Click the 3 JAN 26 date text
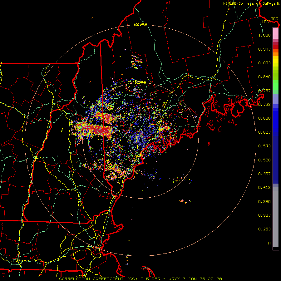The width and height of the screenshot is (281, 281). pos(194,279)
